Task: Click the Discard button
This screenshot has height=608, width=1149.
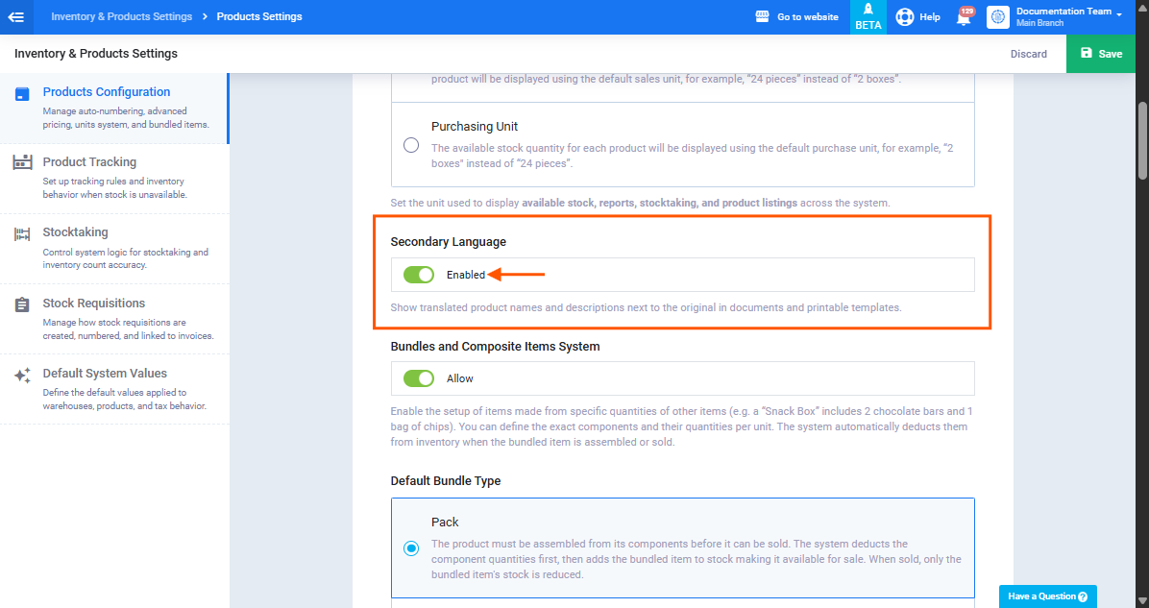Action: [x=1028, y=54]
